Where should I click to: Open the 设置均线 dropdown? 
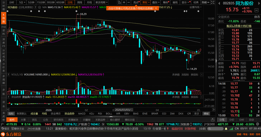pos(196,7)
